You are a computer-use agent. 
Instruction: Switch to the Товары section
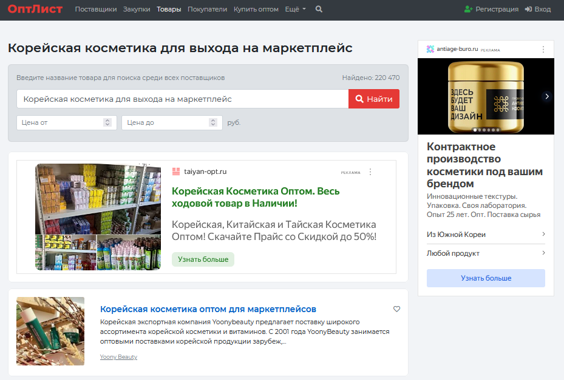[169, 9]
